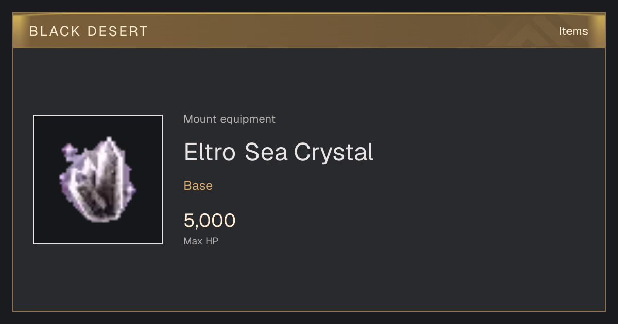Click the word Sea in item name
This screenshot has height=324, width=618.
pos(266,152)
